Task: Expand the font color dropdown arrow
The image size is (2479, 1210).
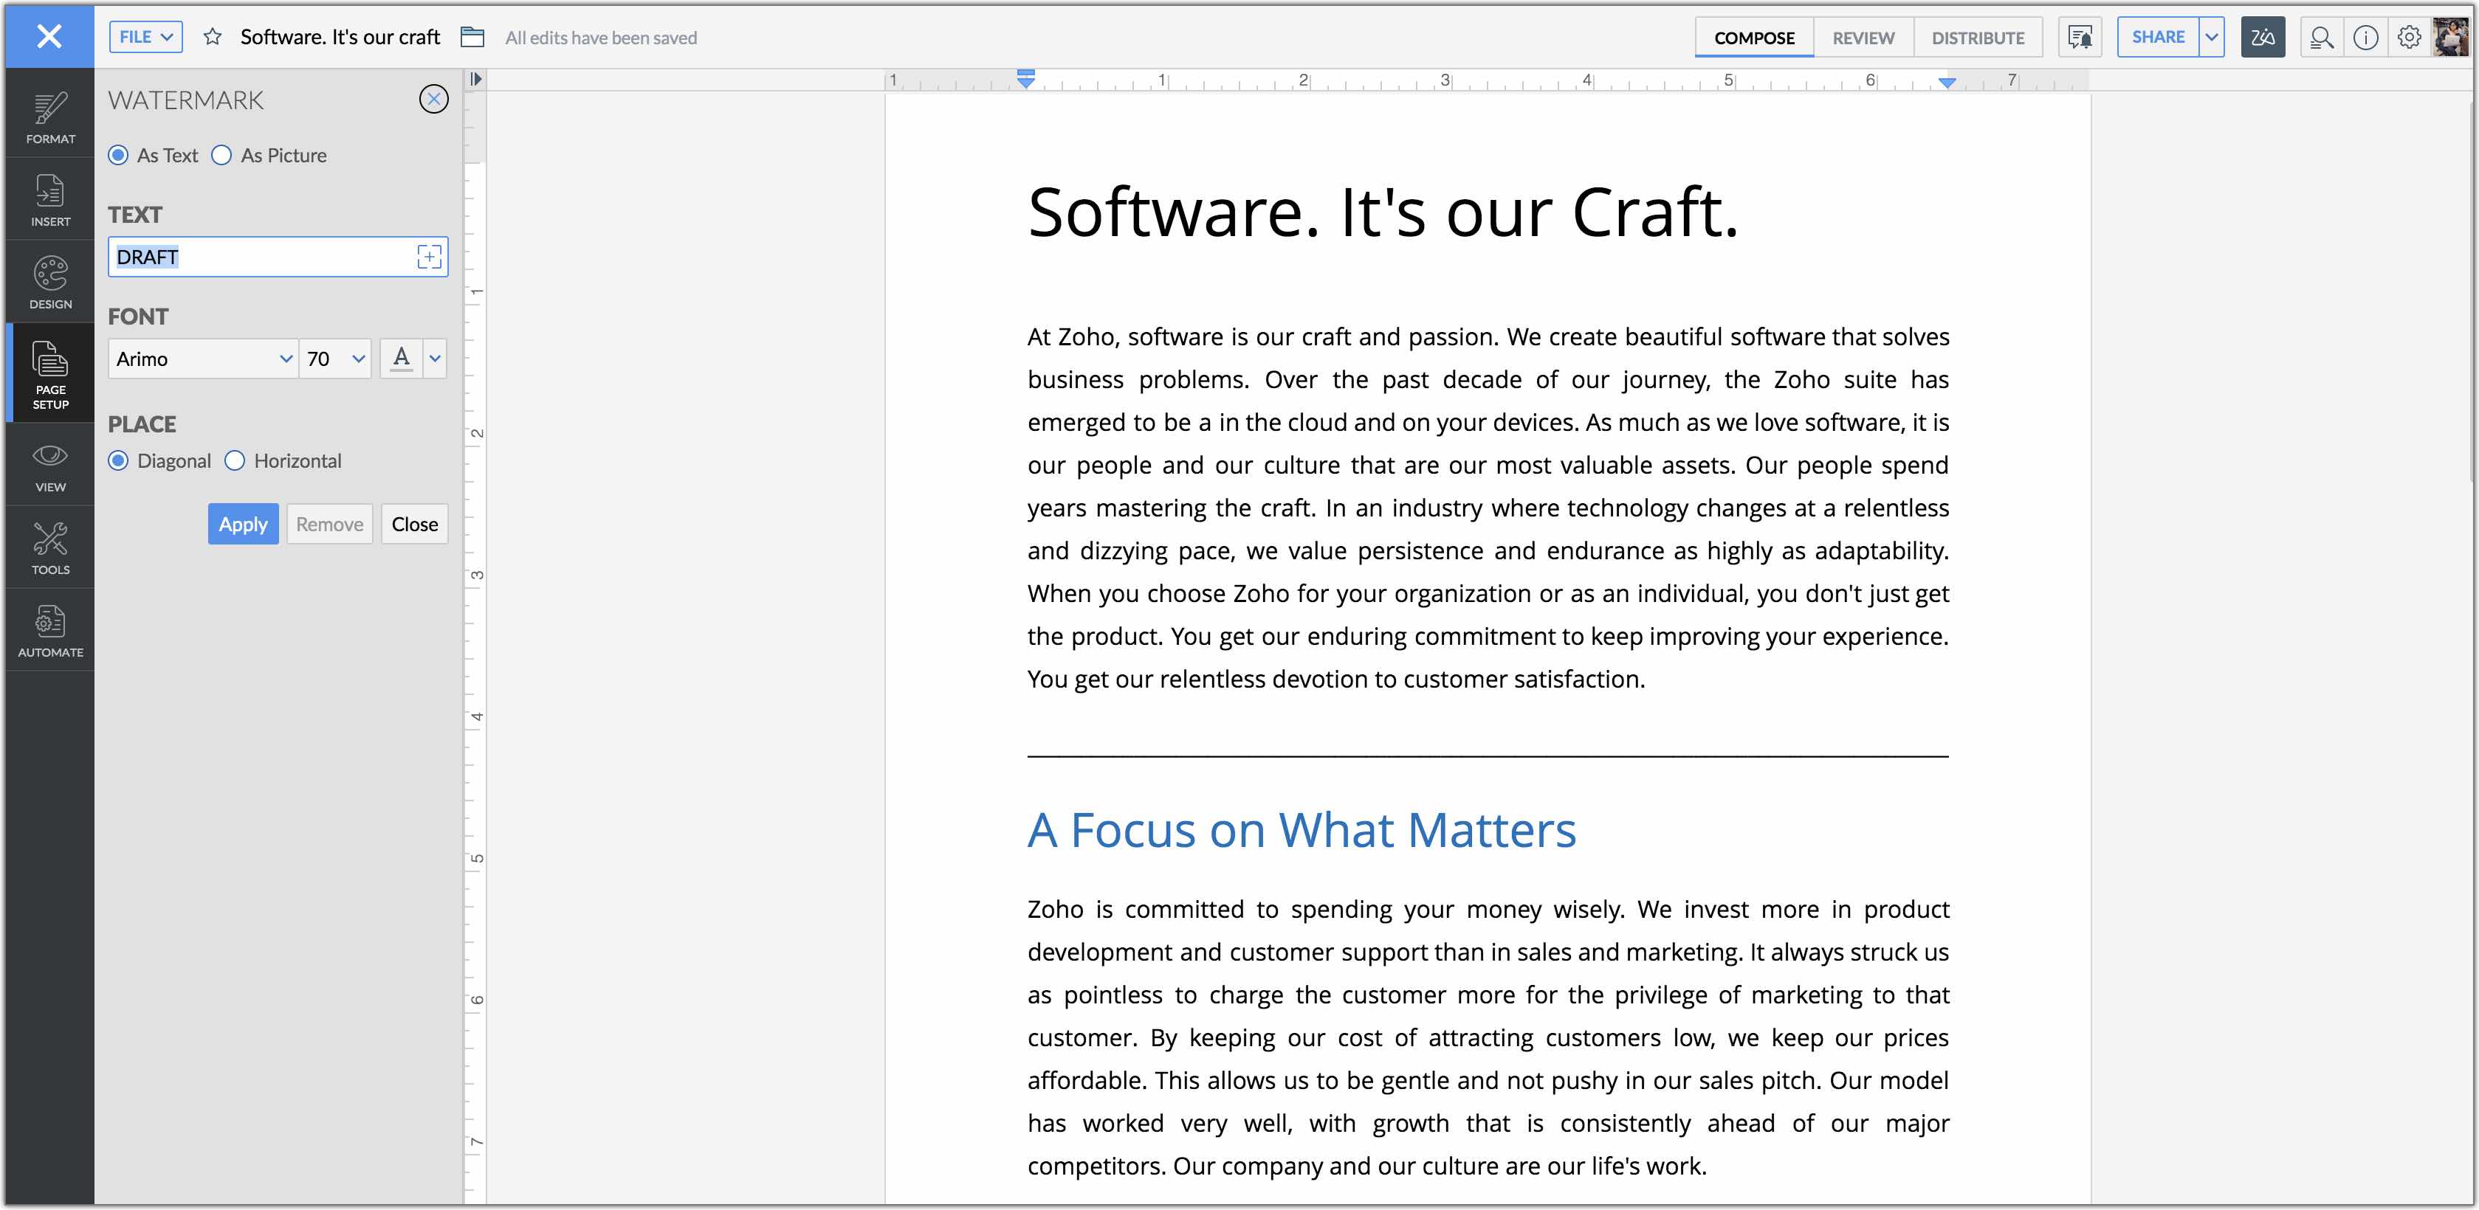Action: [435, 359]
